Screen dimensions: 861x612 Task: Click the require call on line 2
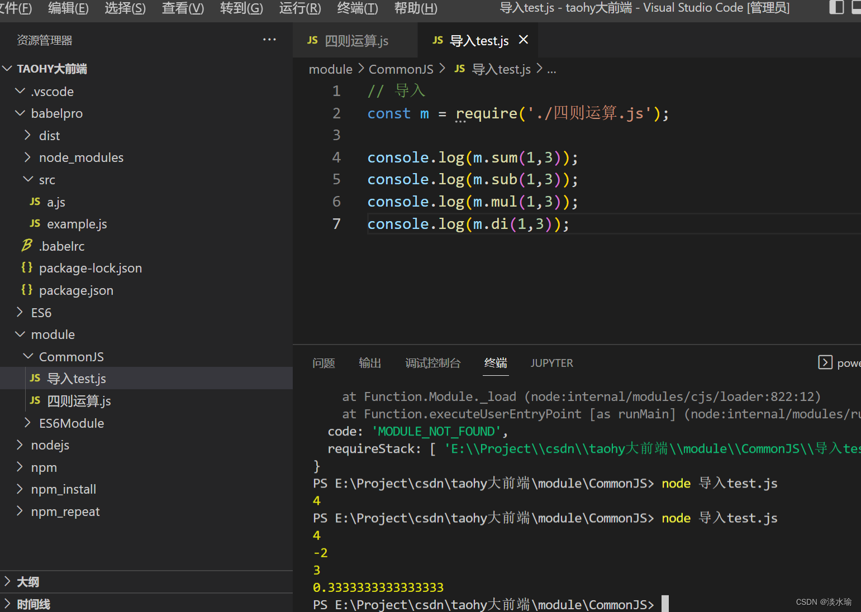[487, 113]
